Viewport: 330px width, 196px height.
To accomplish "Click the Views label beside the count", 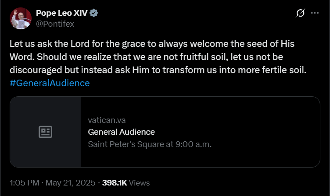I will pyautogui.click(x=140, y=183).
